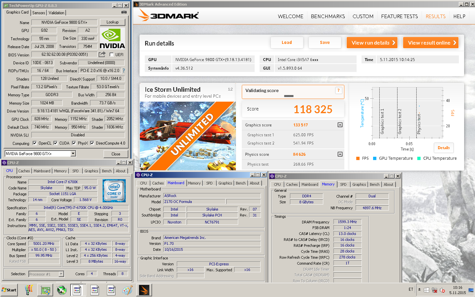Open the Caches tab in the CPU-Z processor window
This screenshot has height=297, width=475.
(x=24, y=171)
